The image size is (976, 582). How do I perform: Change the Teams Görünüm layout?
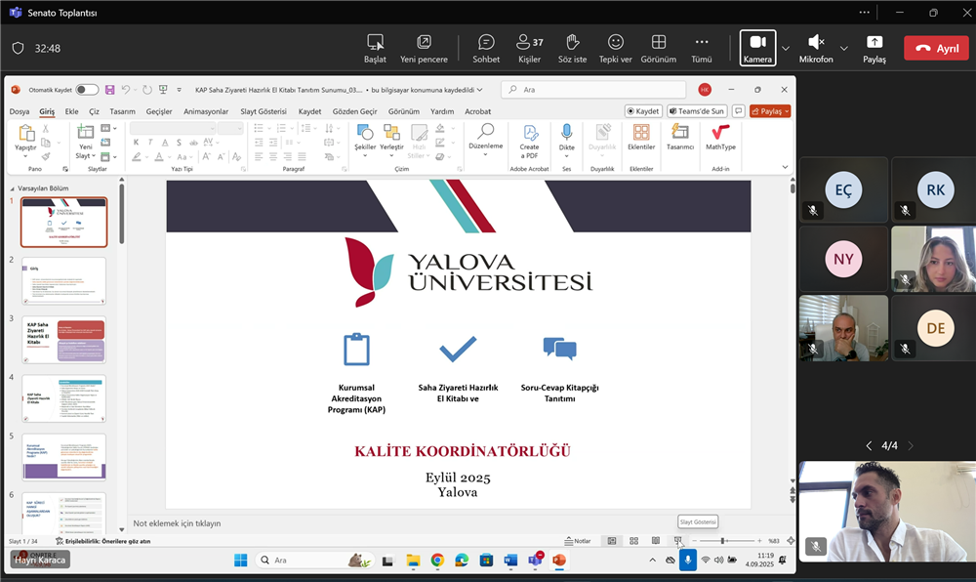click(x=658, y=49)
